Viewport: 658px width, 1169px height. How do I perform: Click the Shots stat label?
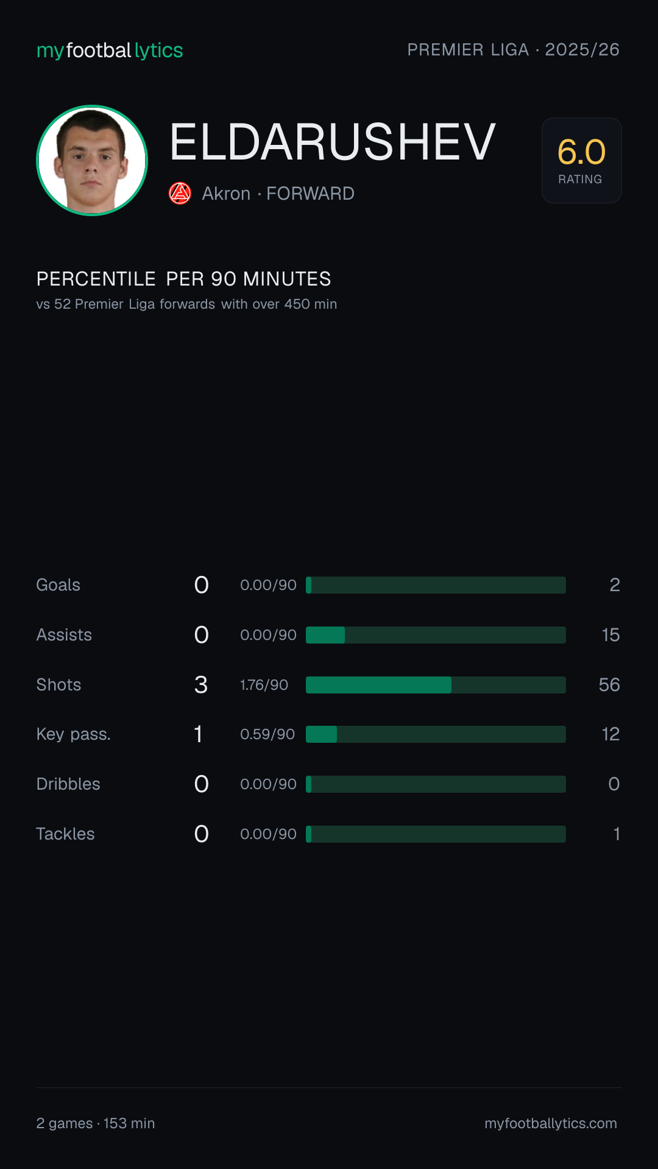tap(58, 685)
